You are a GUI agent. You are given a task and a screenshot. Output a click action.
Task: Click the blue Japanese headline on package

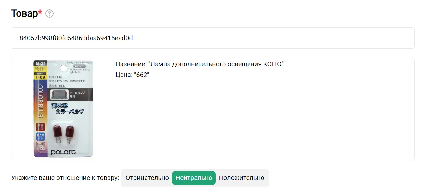(x=68, y=109)
